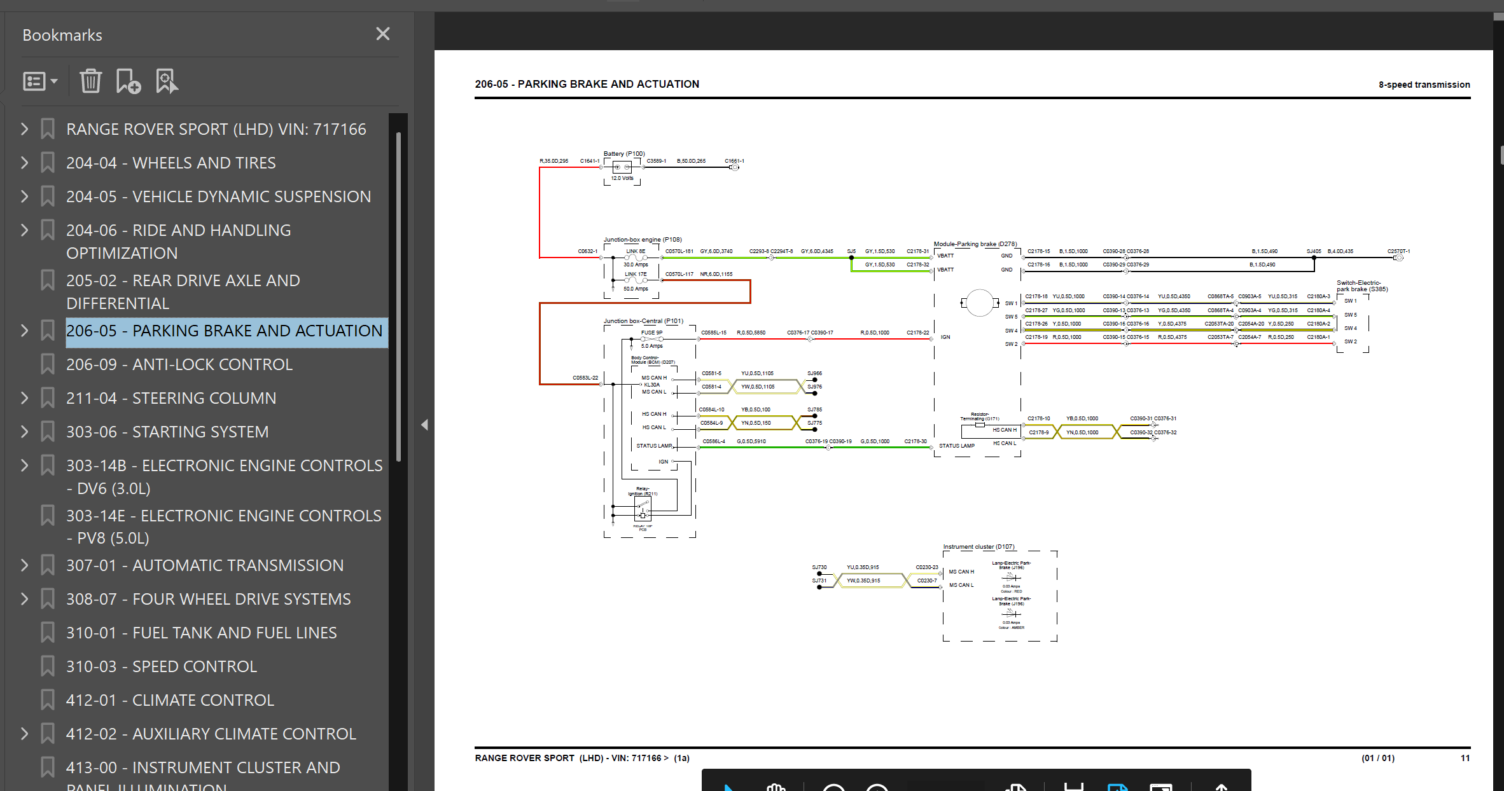The image size is (1504, 791).
Task: Expand the 303-14B Electronic Engine Controls bookmark
Action: coord(24,465)
